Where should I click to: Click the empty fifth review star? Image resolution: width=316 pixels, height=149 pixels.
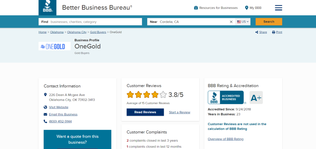(163, 95)
